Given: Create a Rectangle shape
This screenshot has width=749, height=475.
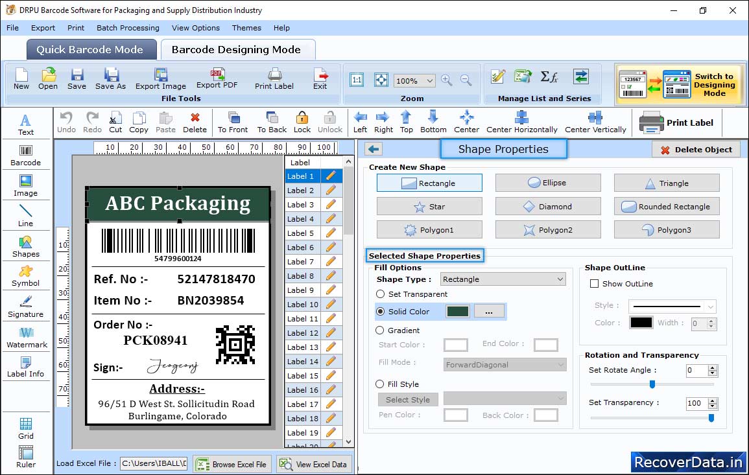Looking at the screenshot, I should 429,183.
